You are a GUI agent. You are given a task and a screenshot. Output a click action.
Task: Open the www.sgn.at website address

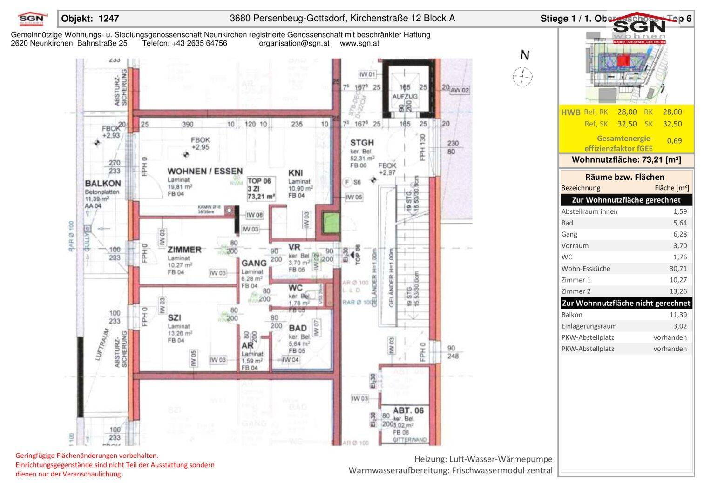[x=359, y=43]
